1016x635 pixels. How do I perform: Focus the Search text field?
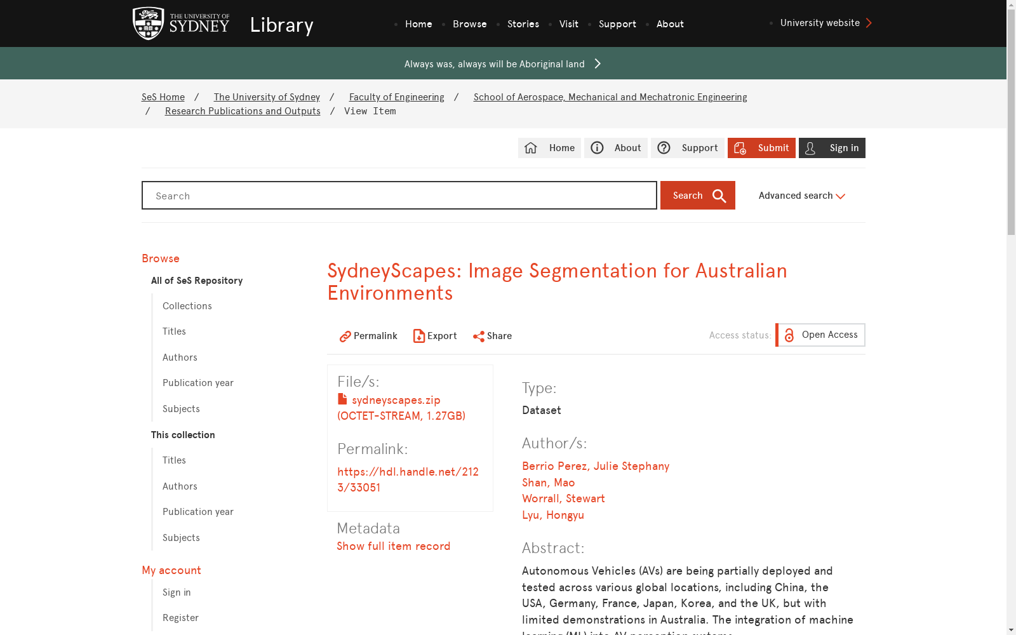399,196
